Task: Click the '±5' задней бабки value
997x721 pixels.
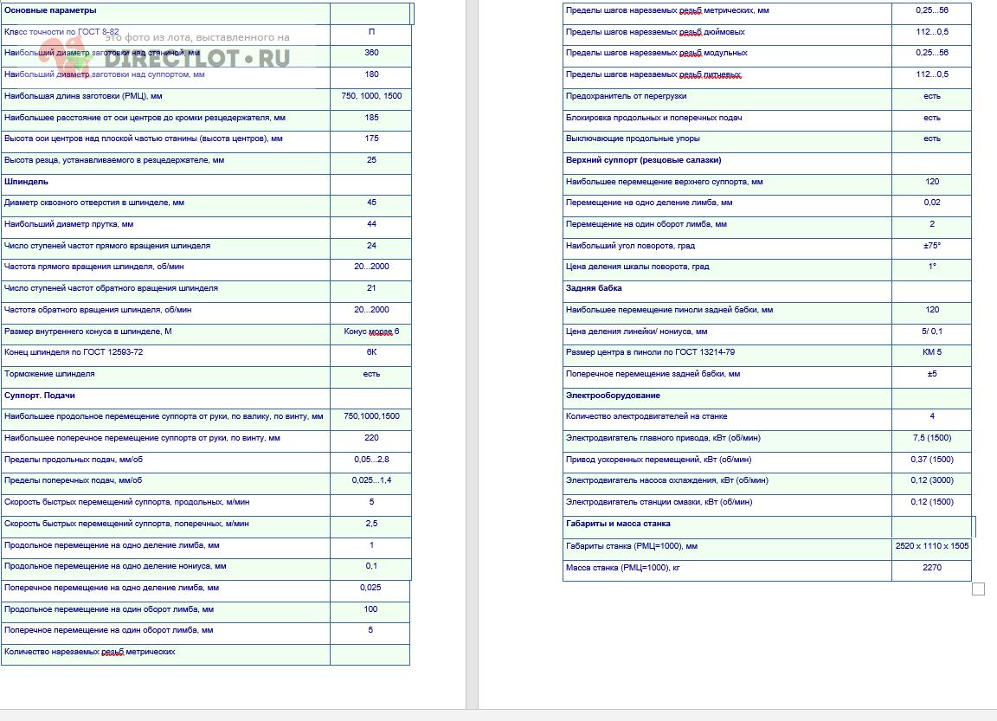Action: (x=932, y=375)
